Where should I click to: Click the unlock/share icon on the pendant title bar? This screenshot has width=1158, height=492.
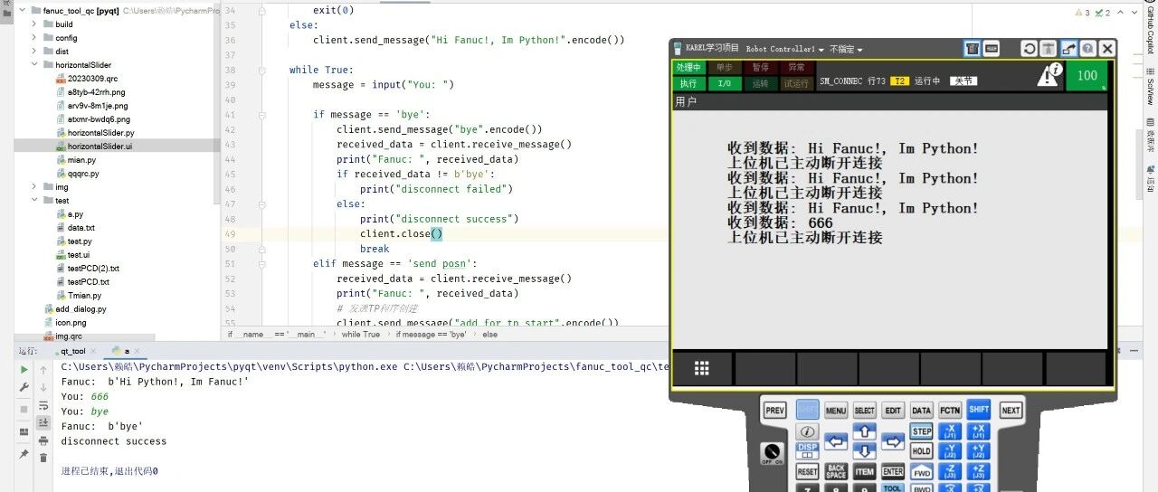(x=1068, y=49)
